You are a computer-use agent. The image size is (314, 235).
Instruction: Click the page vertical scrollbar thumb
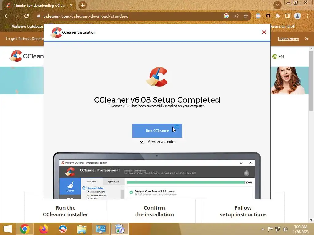click(311, 81)
